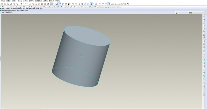
Task: Zoom out with the magnifier minus icon
Action: tap(76, 4)
